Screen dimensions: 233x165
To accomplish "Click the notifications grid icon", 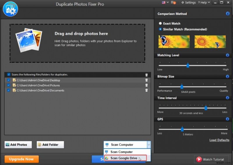I will [x=173, y=2].
